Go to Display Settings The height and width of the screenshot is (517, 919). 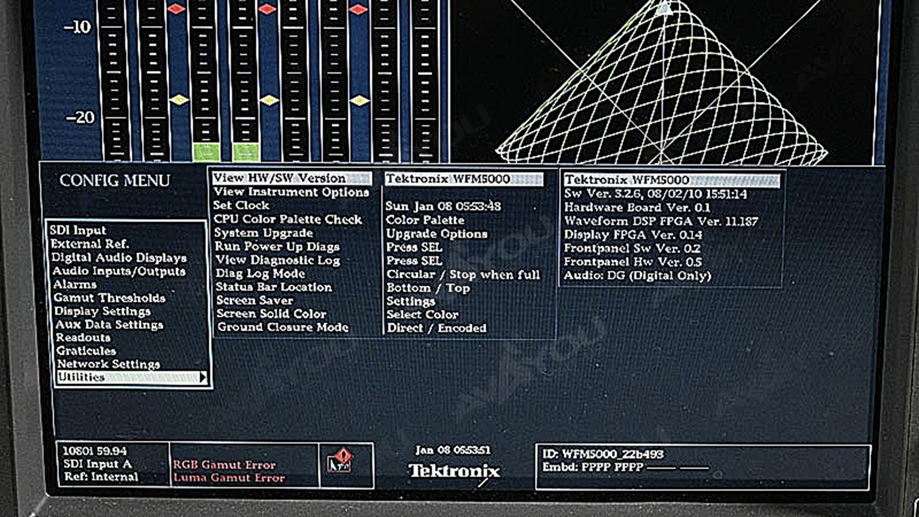pyautogui.click(x=103, y=311)
